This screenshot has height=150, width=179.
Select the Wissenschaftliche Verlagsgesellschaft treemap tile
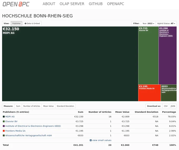(169, 93)
